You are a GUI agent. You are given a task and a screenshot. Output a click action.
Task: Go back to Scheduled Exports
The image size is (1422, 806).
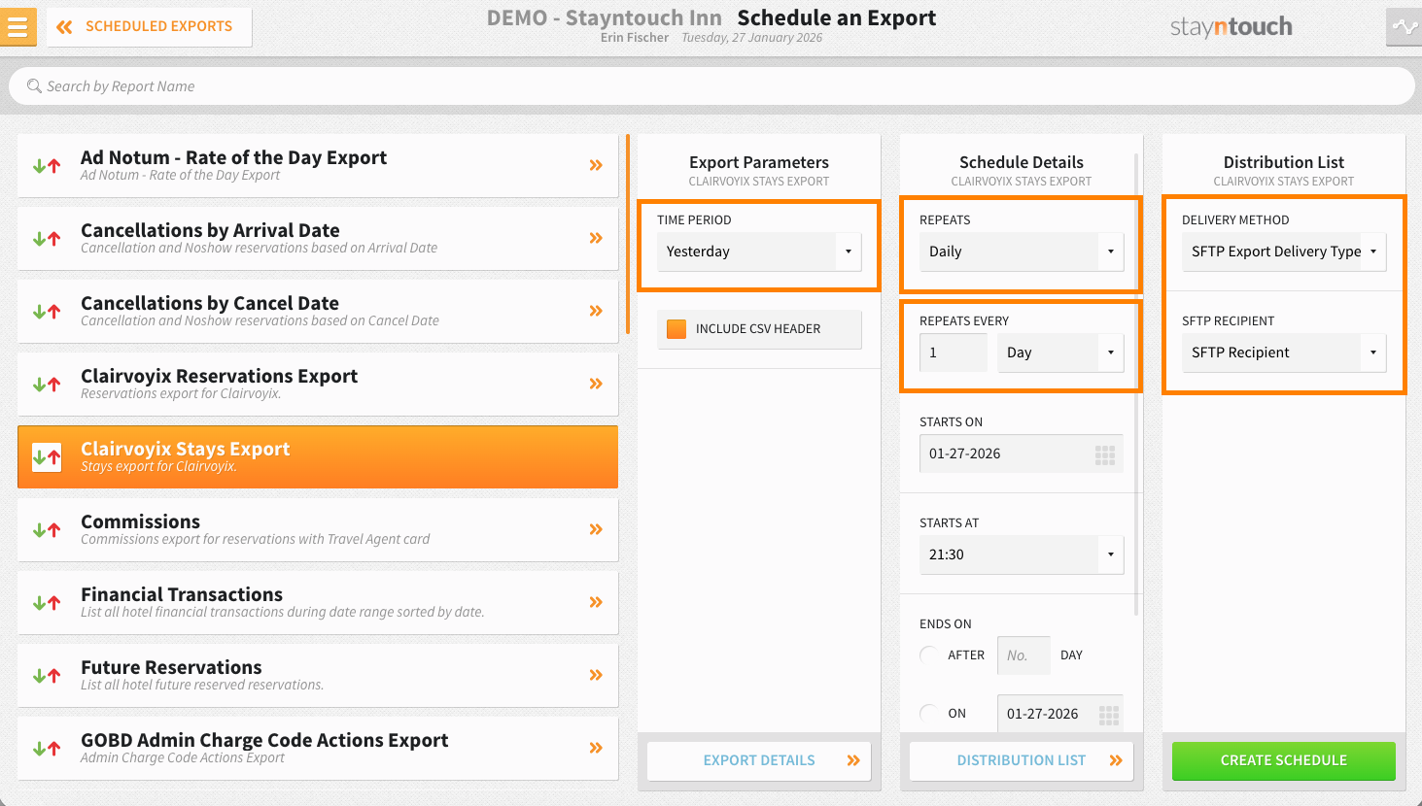(149, 26)
